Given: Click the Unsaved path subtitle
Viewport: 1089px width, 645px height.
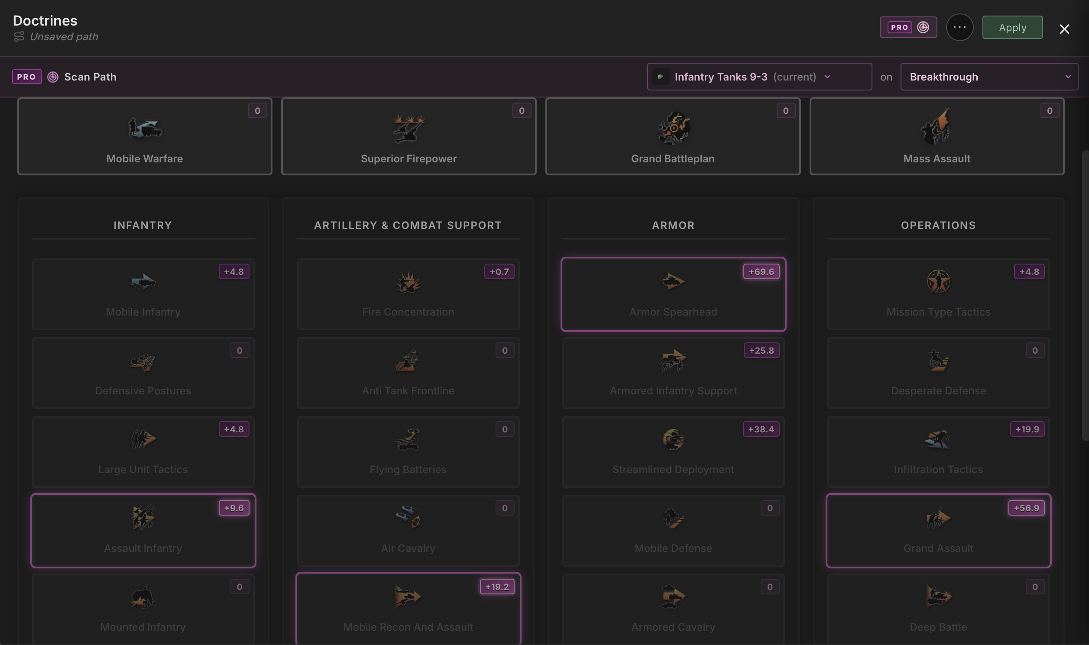Looking at the screenshot, I should [x=64, y=37].
